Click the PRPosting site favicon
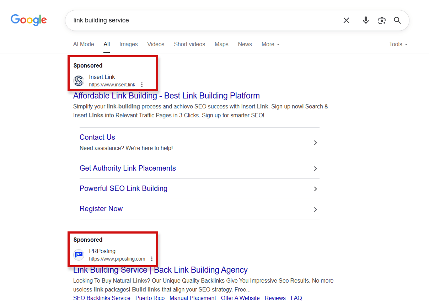The width and height of the screenshot is (429, 305). click(79, 255)
